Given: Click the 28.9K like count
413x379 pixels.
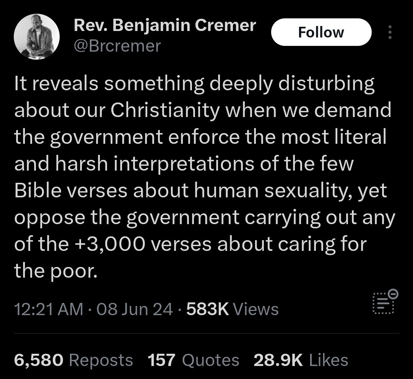Looking at the screenshot, I should [x=278, y=360].
